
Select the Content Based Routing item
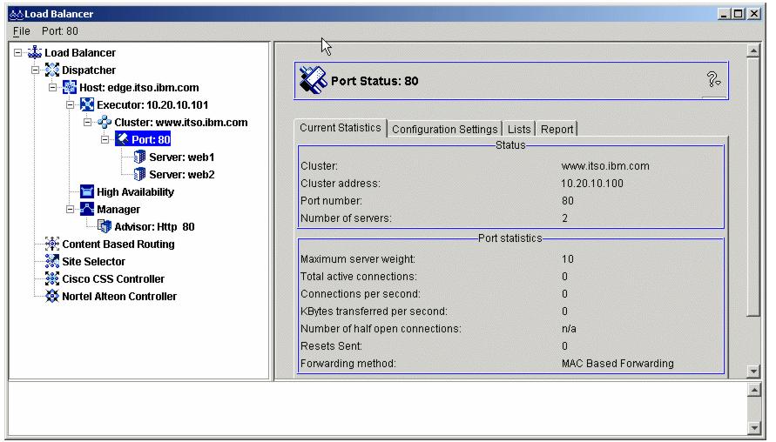pos(118,244)
